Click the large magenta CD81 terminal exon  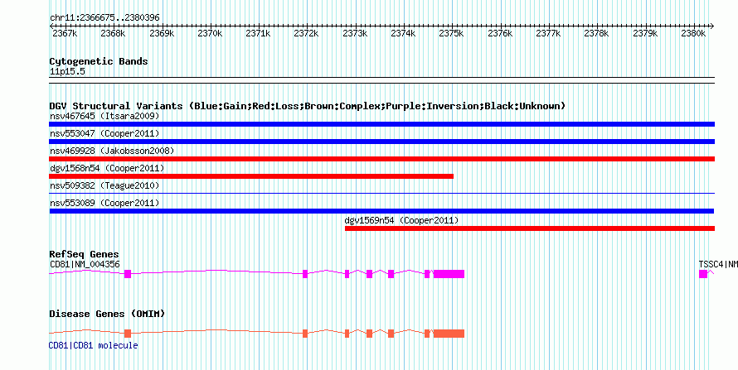[449, 274]
